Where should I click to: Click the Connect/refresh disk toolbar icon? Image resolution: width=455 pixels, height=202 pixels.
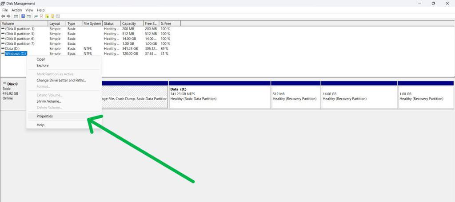tap(36, 16)
